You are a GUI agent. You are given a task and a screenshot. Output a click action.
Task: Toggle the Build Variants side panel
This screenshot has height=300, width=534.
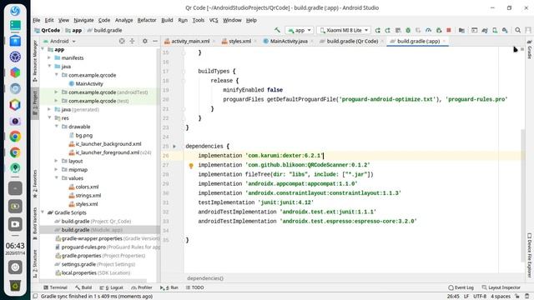35,224
